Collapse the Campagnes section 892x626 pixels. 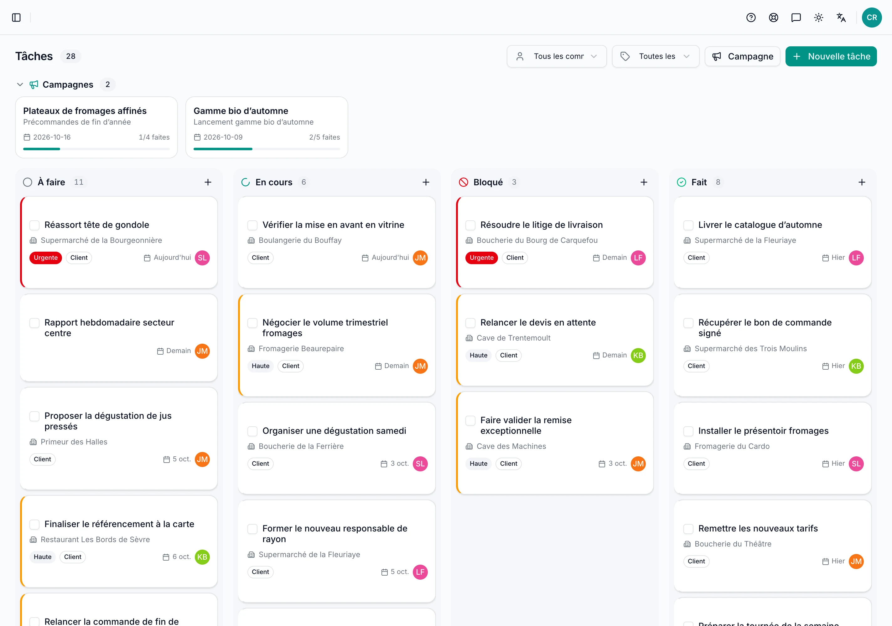pyautogui.click(x=20, y=84)
